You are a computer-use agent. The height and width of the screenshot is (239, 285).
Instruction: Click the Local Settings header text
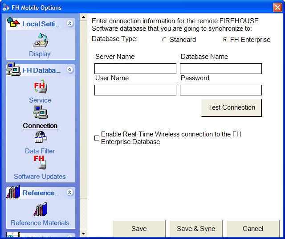tap(41, 24)
